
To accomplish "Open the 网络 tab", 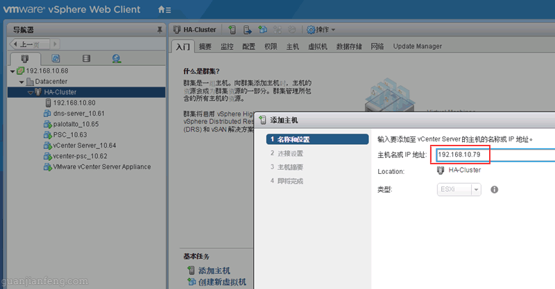I will coord(377,46).
